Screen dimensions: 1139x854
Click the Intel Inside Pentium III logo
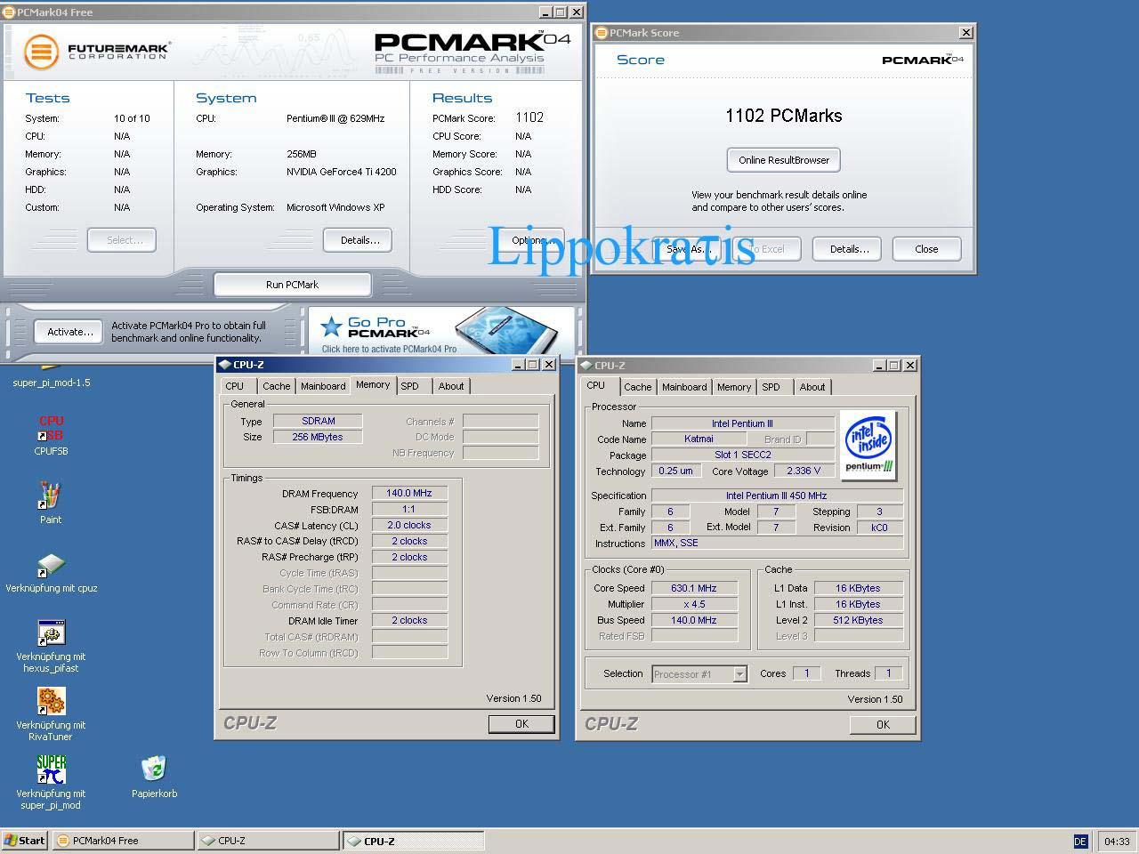pyautogui.click(x=868, y=445)
